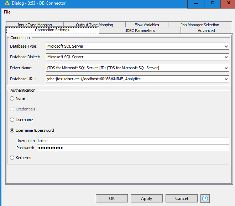Open the Flow Variables tab
This screenshot has width=235, height=206.
[x=147, y=25]
